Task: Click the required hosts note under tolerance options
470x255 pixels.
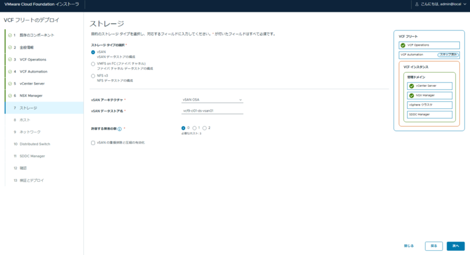Action: (192, 133)
